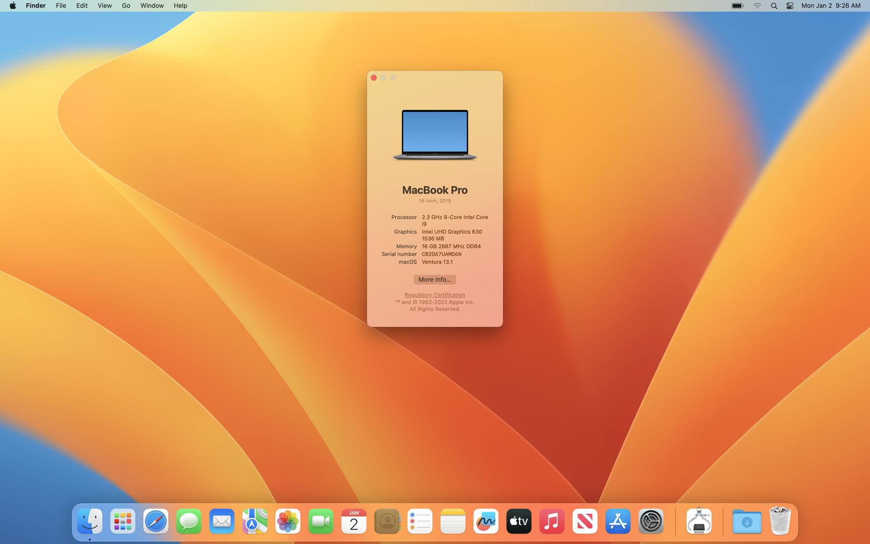The height and width of the screenshot is (544, 870).
Task: Open the Regulatory Certification link
Action: pos(435,295)
